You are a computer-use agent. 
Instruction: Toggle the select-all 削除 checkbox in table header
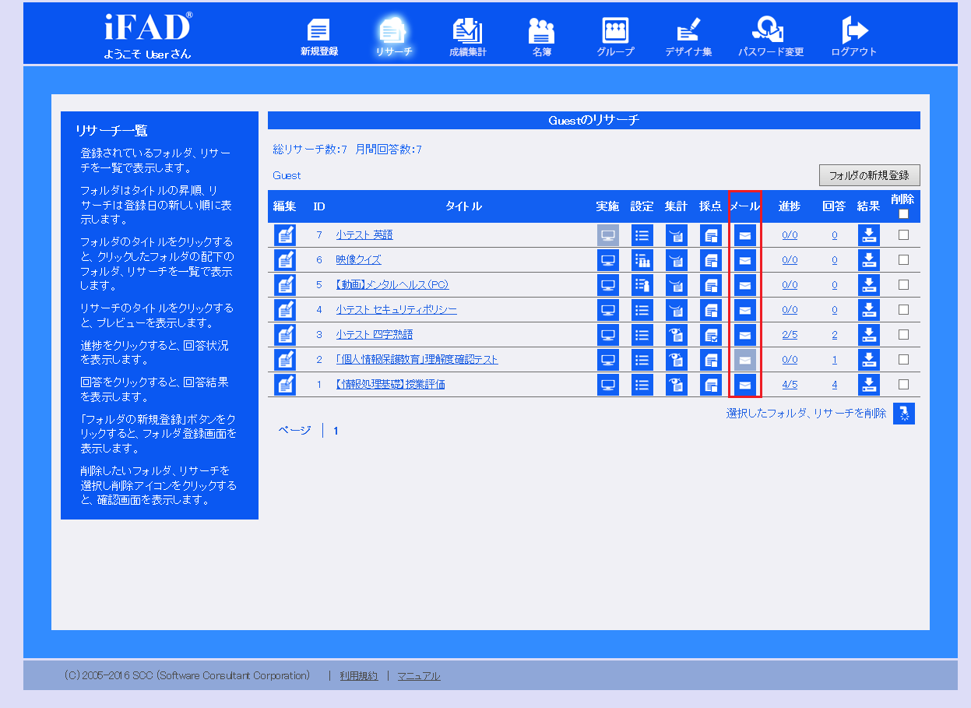tap(902, 213)
